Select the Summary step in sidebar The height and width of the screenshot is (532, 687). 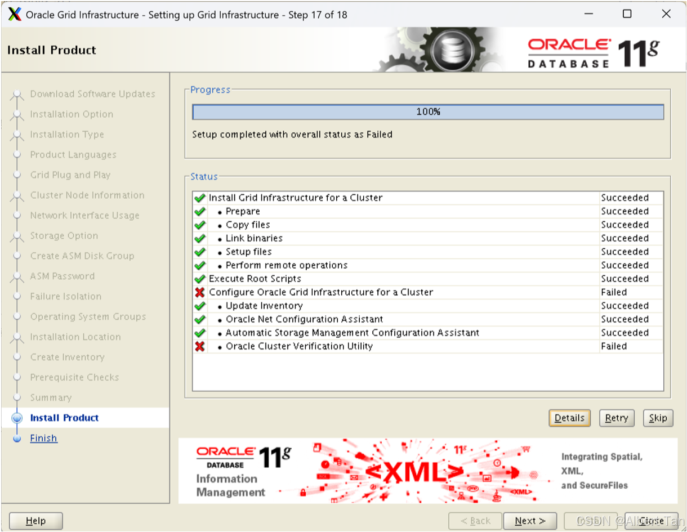pos(51,397)
